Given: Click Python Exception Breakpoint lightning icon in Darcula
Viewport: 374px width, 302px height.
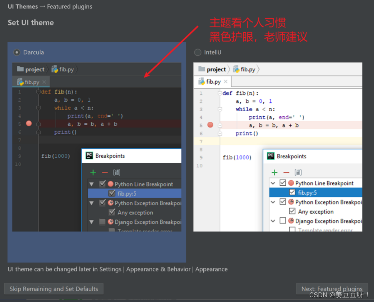Looking at the screenshot, I should [x=110, y=203].
